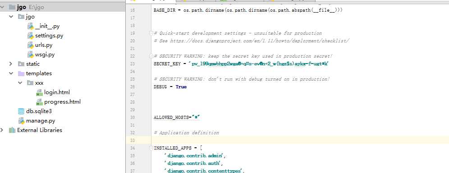Click the E:\jgo project path text
This screenshot has height=173, width=449.
click(37, 8)
